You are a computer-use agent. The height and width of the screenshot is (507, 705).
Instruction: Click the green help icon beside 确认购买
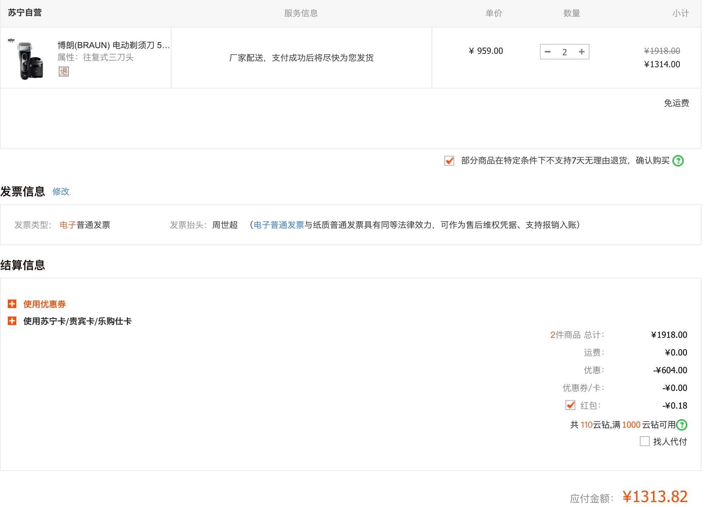(x=678, y=161)
